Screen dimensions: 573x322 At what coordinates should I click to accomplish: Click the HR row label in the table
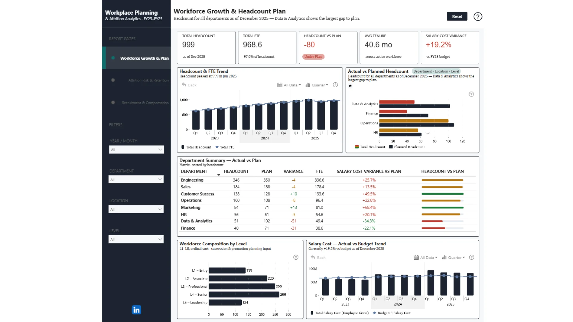184,215
